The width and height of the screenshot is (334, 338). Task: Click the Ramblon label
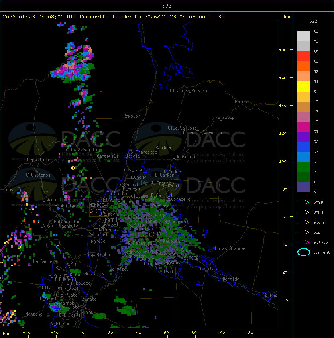(x=132, y=116)
